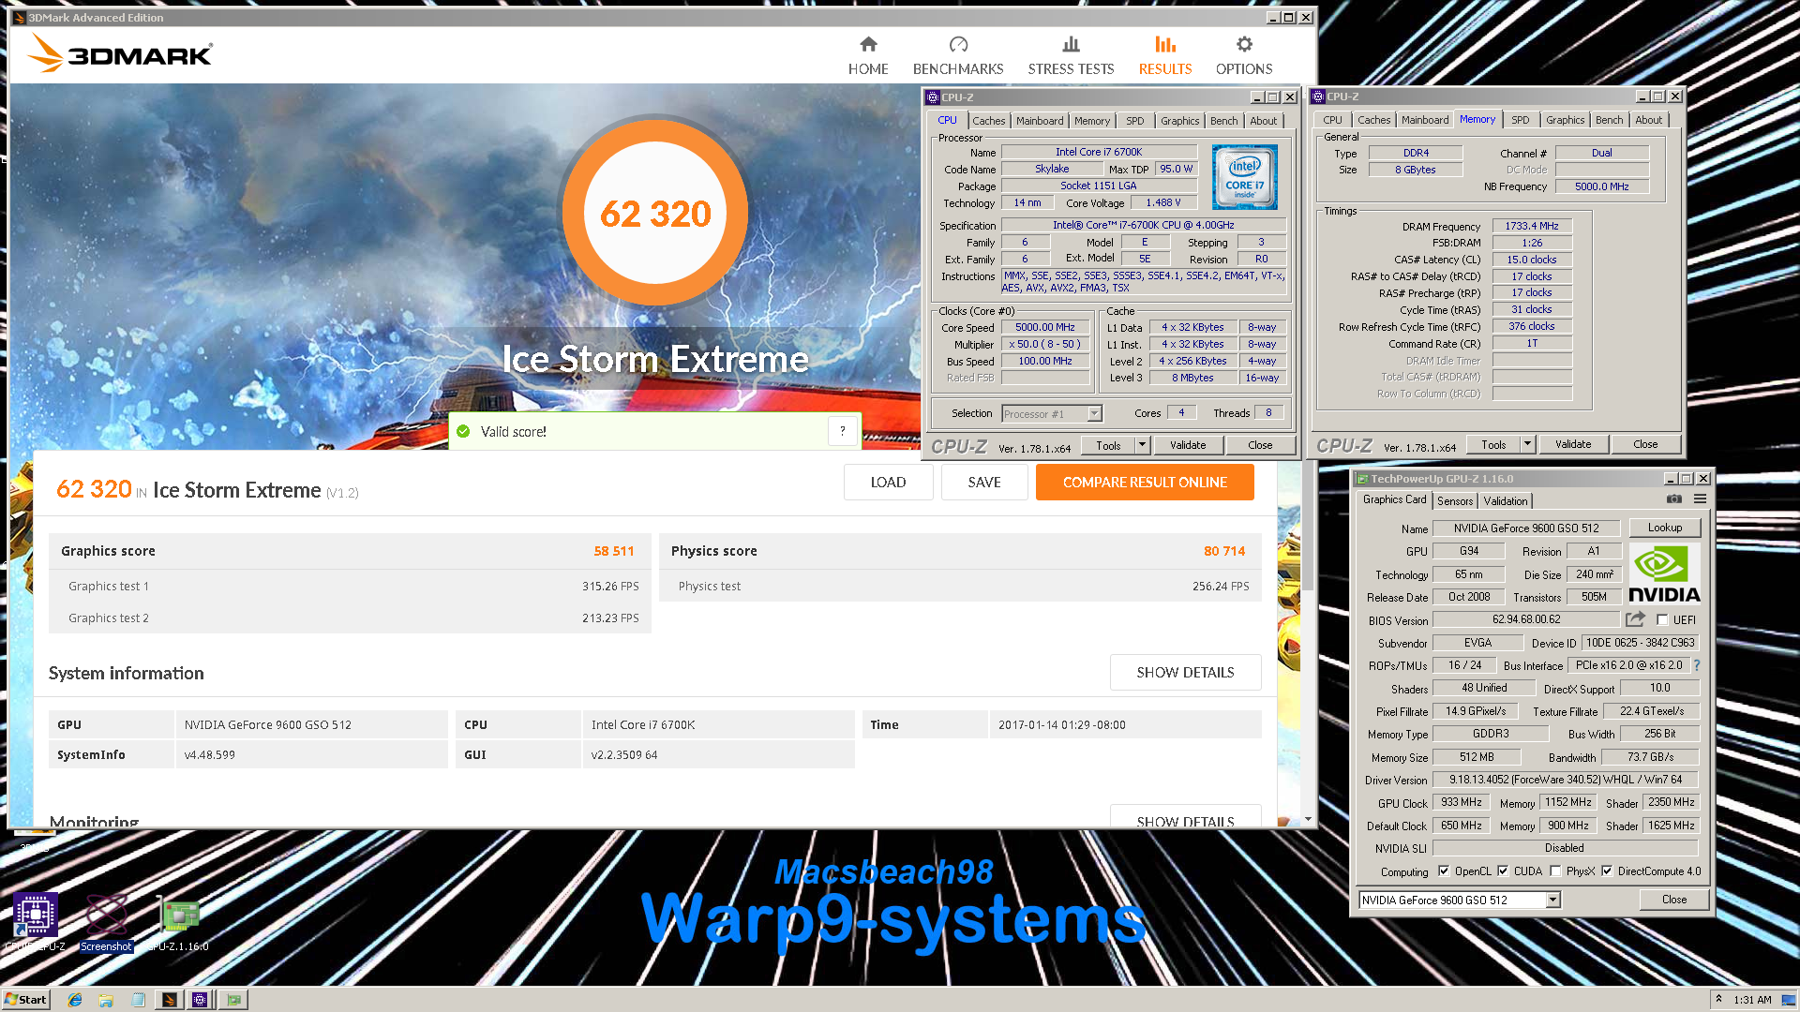The image size is (1800, 1012).
Task: Go to 3DMark HOME via house icon
Action: point(868,44)
